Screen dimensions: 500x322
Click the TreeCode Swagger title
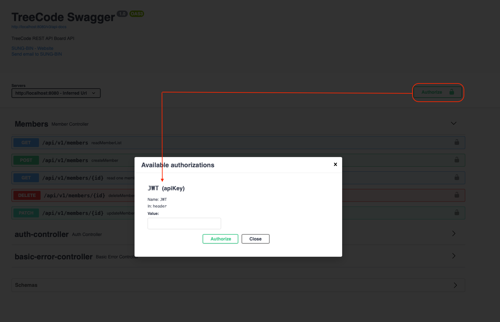(x=63, y=17)
